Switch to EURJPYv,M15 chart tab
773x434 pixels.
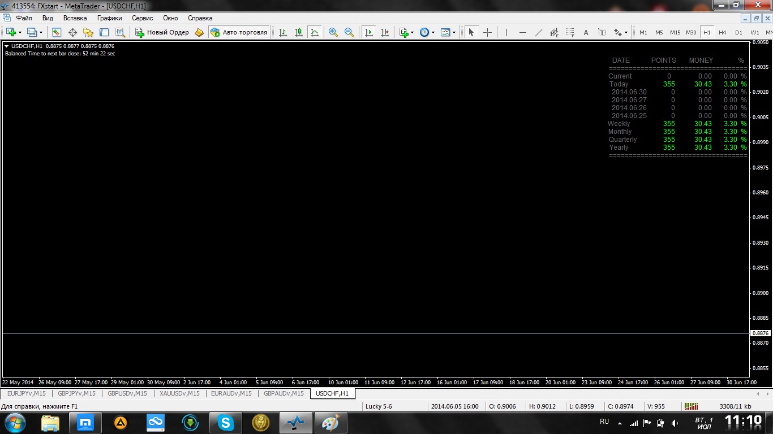27,393
